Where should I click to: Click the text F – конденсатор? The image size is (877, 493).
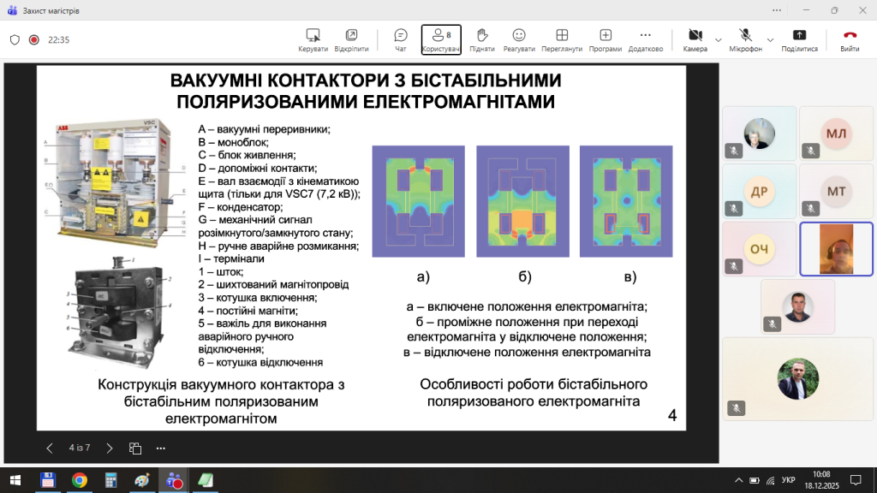pos(241,207)
